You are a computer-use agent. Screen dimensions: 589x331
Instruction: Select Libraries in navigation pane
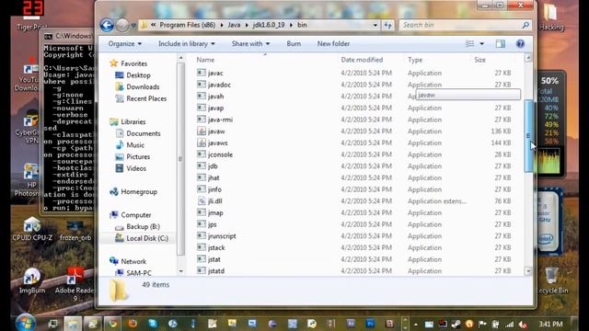point(133,122)
